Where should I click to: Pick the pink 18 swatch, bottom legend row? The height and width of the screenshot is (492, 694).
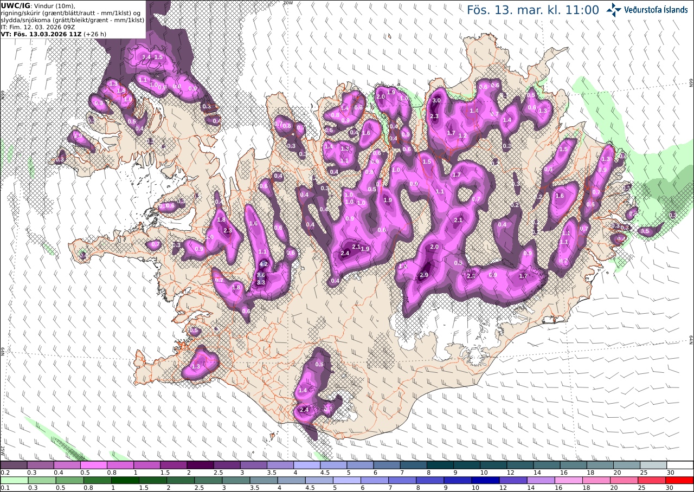pos(596,480)
